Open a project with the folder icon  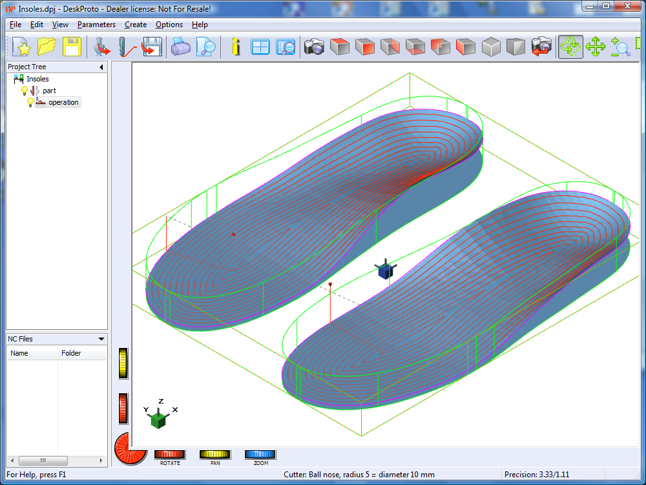click(47, 47)
